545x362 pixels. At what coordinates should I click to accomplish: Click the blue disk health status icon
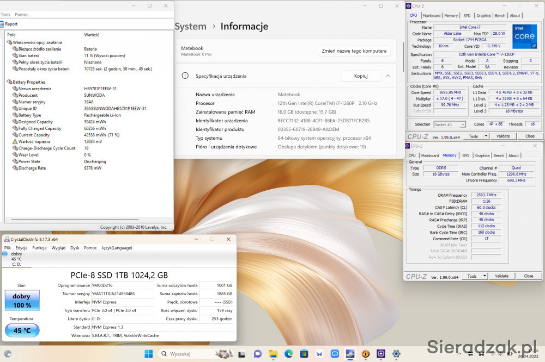(x=5, y=254)
